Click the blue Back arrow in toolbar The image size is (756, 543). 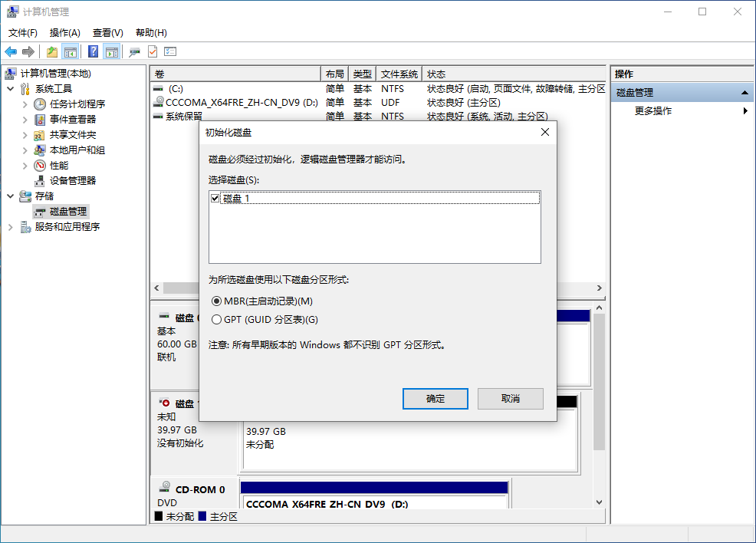coord(11,51)
